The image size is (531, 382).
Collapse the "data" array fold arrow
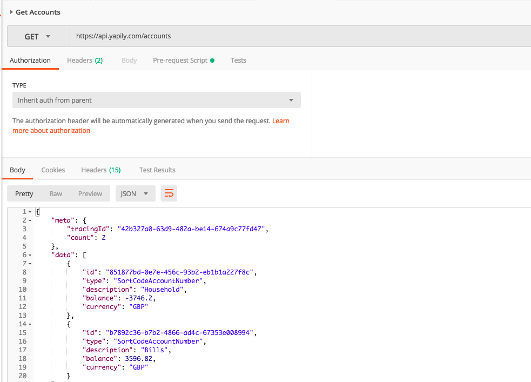(x=30, y=255)
